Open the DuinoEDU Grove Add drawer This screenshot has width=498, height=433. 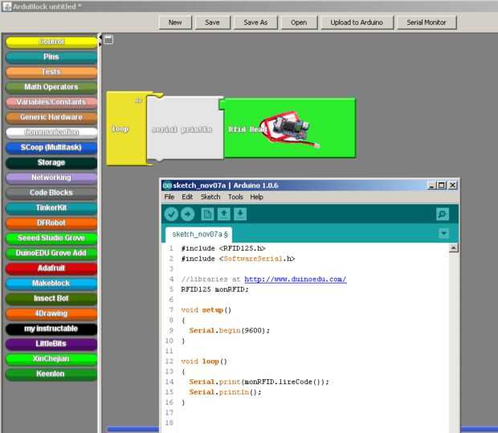click(51, 253)
